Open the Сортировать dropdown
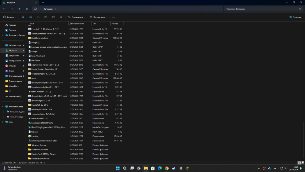This screenshot has height=172, width=305. pos(77,17)
